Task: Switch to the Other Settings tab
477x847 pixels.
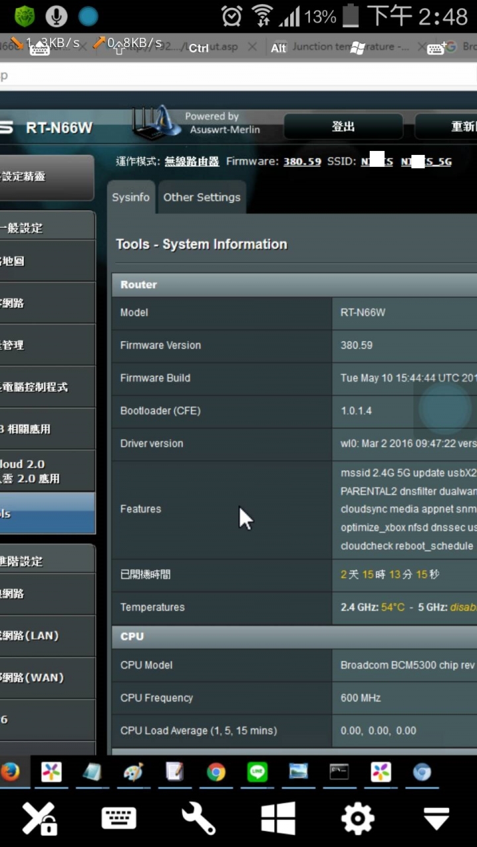Action: [x=202, y=197]
